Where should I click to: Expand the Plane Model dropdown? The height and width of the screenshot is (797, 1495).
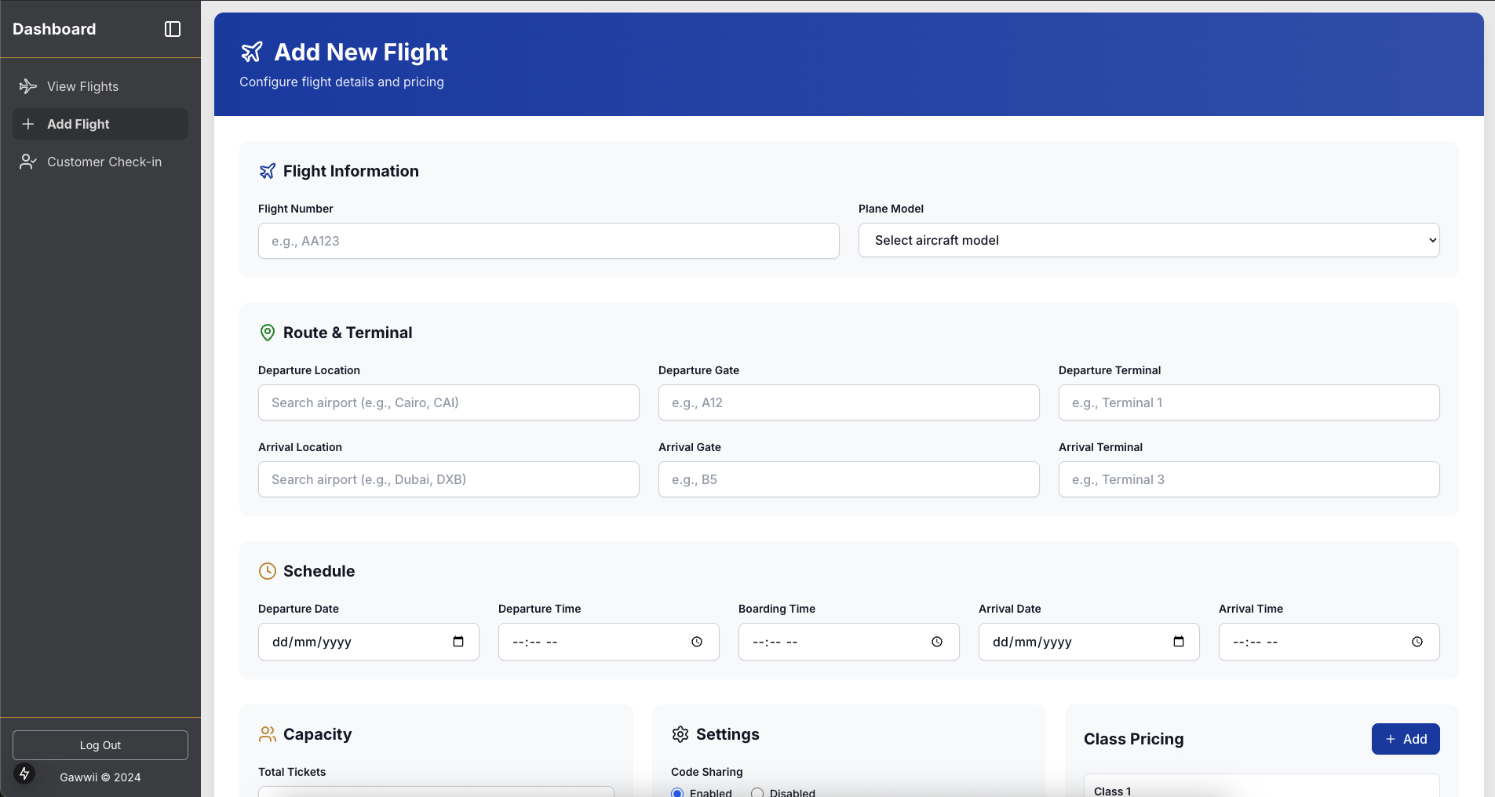tap(1148, 240)
